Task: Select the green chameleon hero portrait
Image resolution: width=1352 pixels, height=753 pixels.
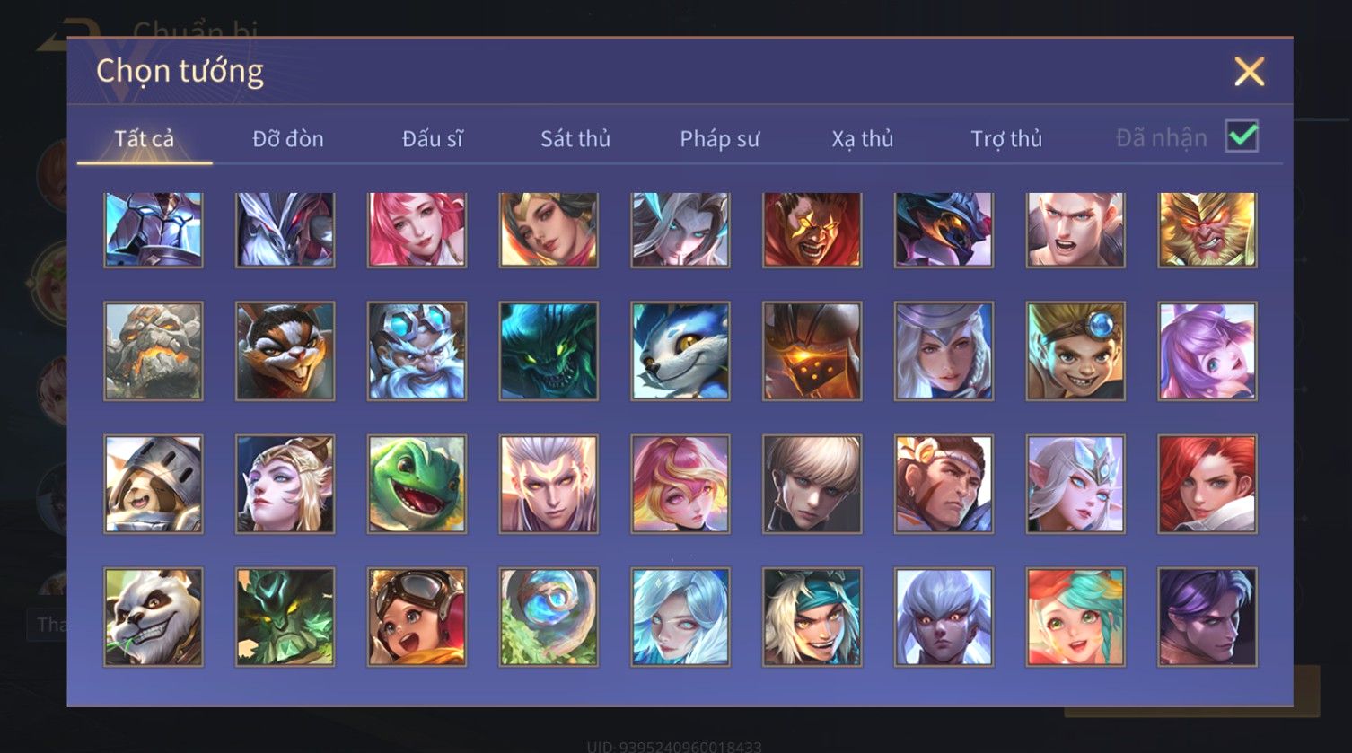Action: 417,485
